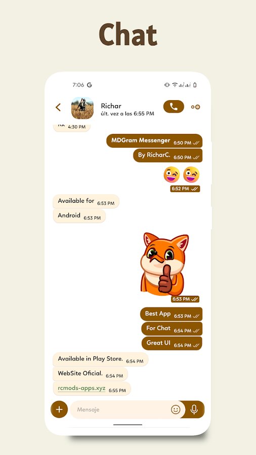Open the rcmods-apps.xyz link
Screen dimensions: 256x455
(x=81, y=388)
